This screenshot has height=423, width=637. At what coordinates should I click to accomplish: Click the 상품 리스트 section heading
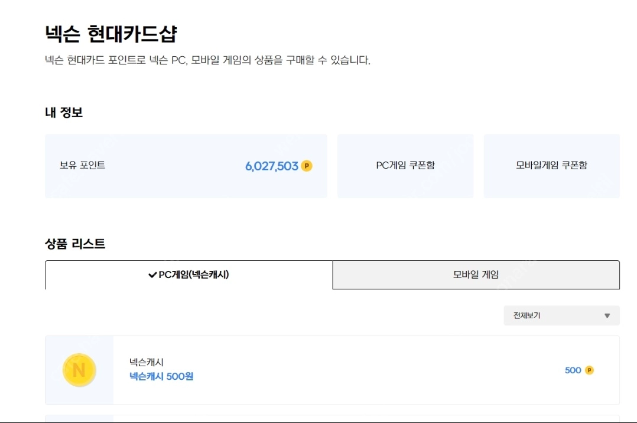point(75,244)
